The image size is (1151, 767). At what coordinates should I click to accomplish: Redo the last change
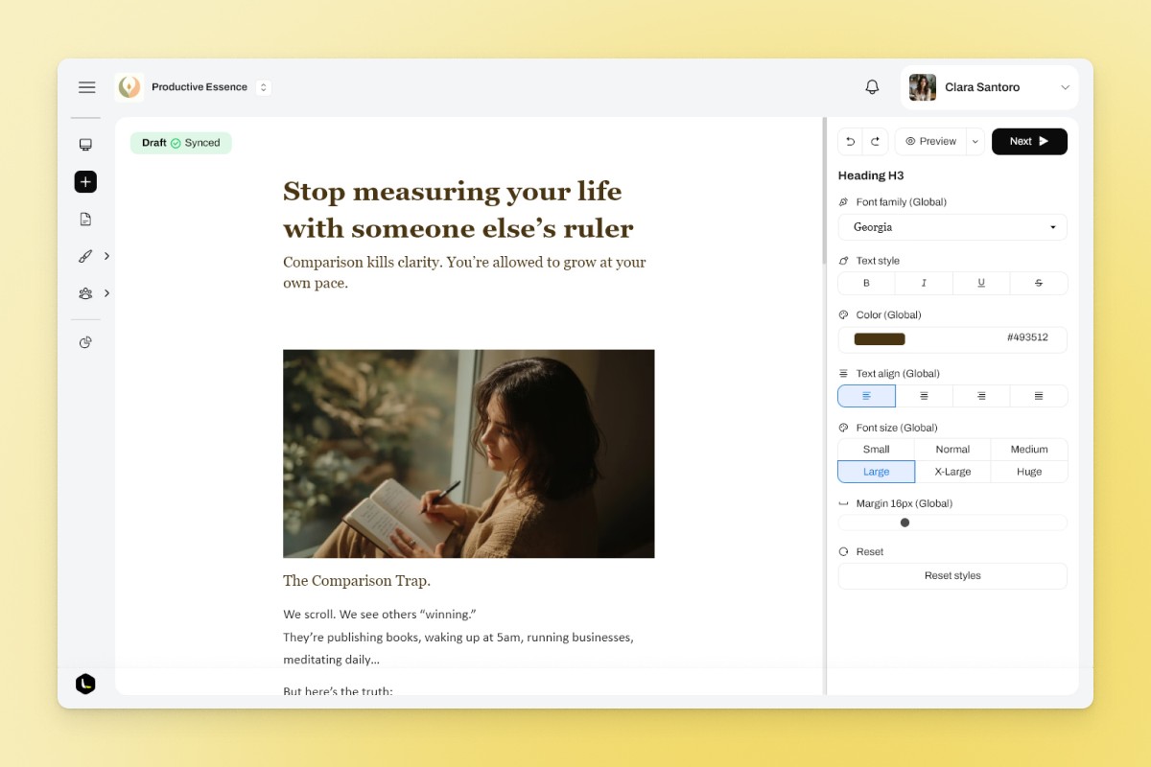tap(875, 142)
